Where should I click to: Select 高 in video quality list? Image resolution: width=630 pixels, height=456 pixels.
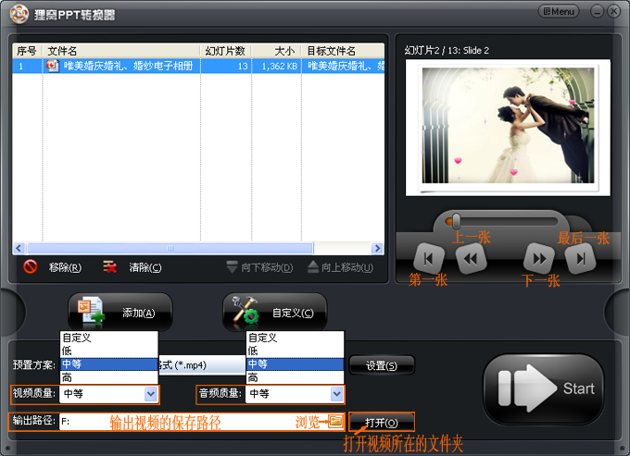tap(109, 377)
